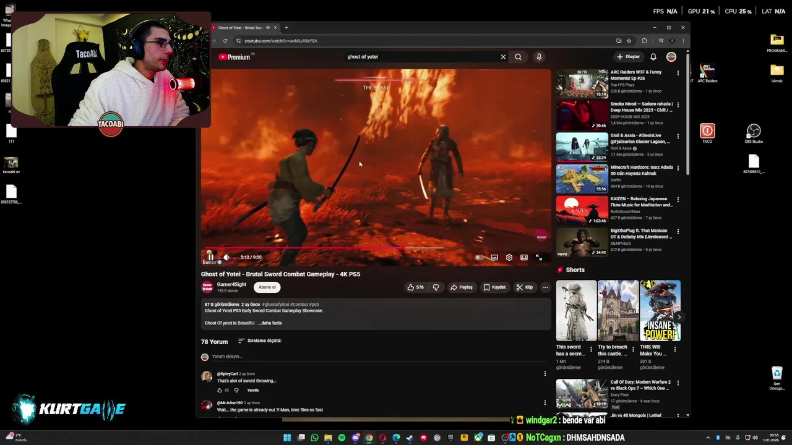The height and width of the screenshot is (445, 792).
Task: Open Spotify from the taskbar
Action: (342, 438)
